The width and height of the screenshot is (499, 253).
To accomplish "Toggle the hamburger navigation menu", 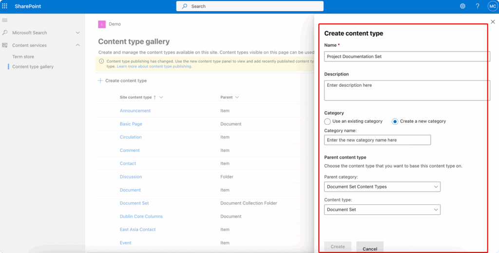I will click(x=5, y=20).
